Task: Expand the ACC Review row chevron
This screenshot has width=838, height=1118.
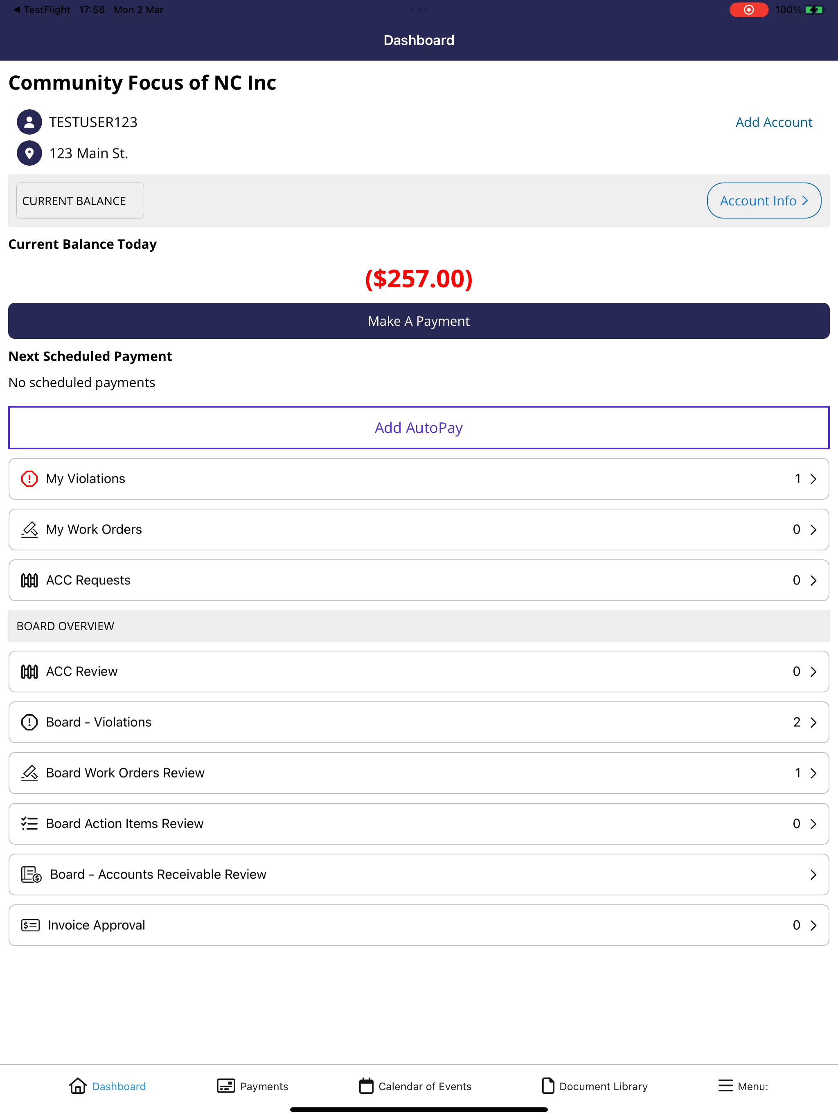Action: click(x=813, y=672)
